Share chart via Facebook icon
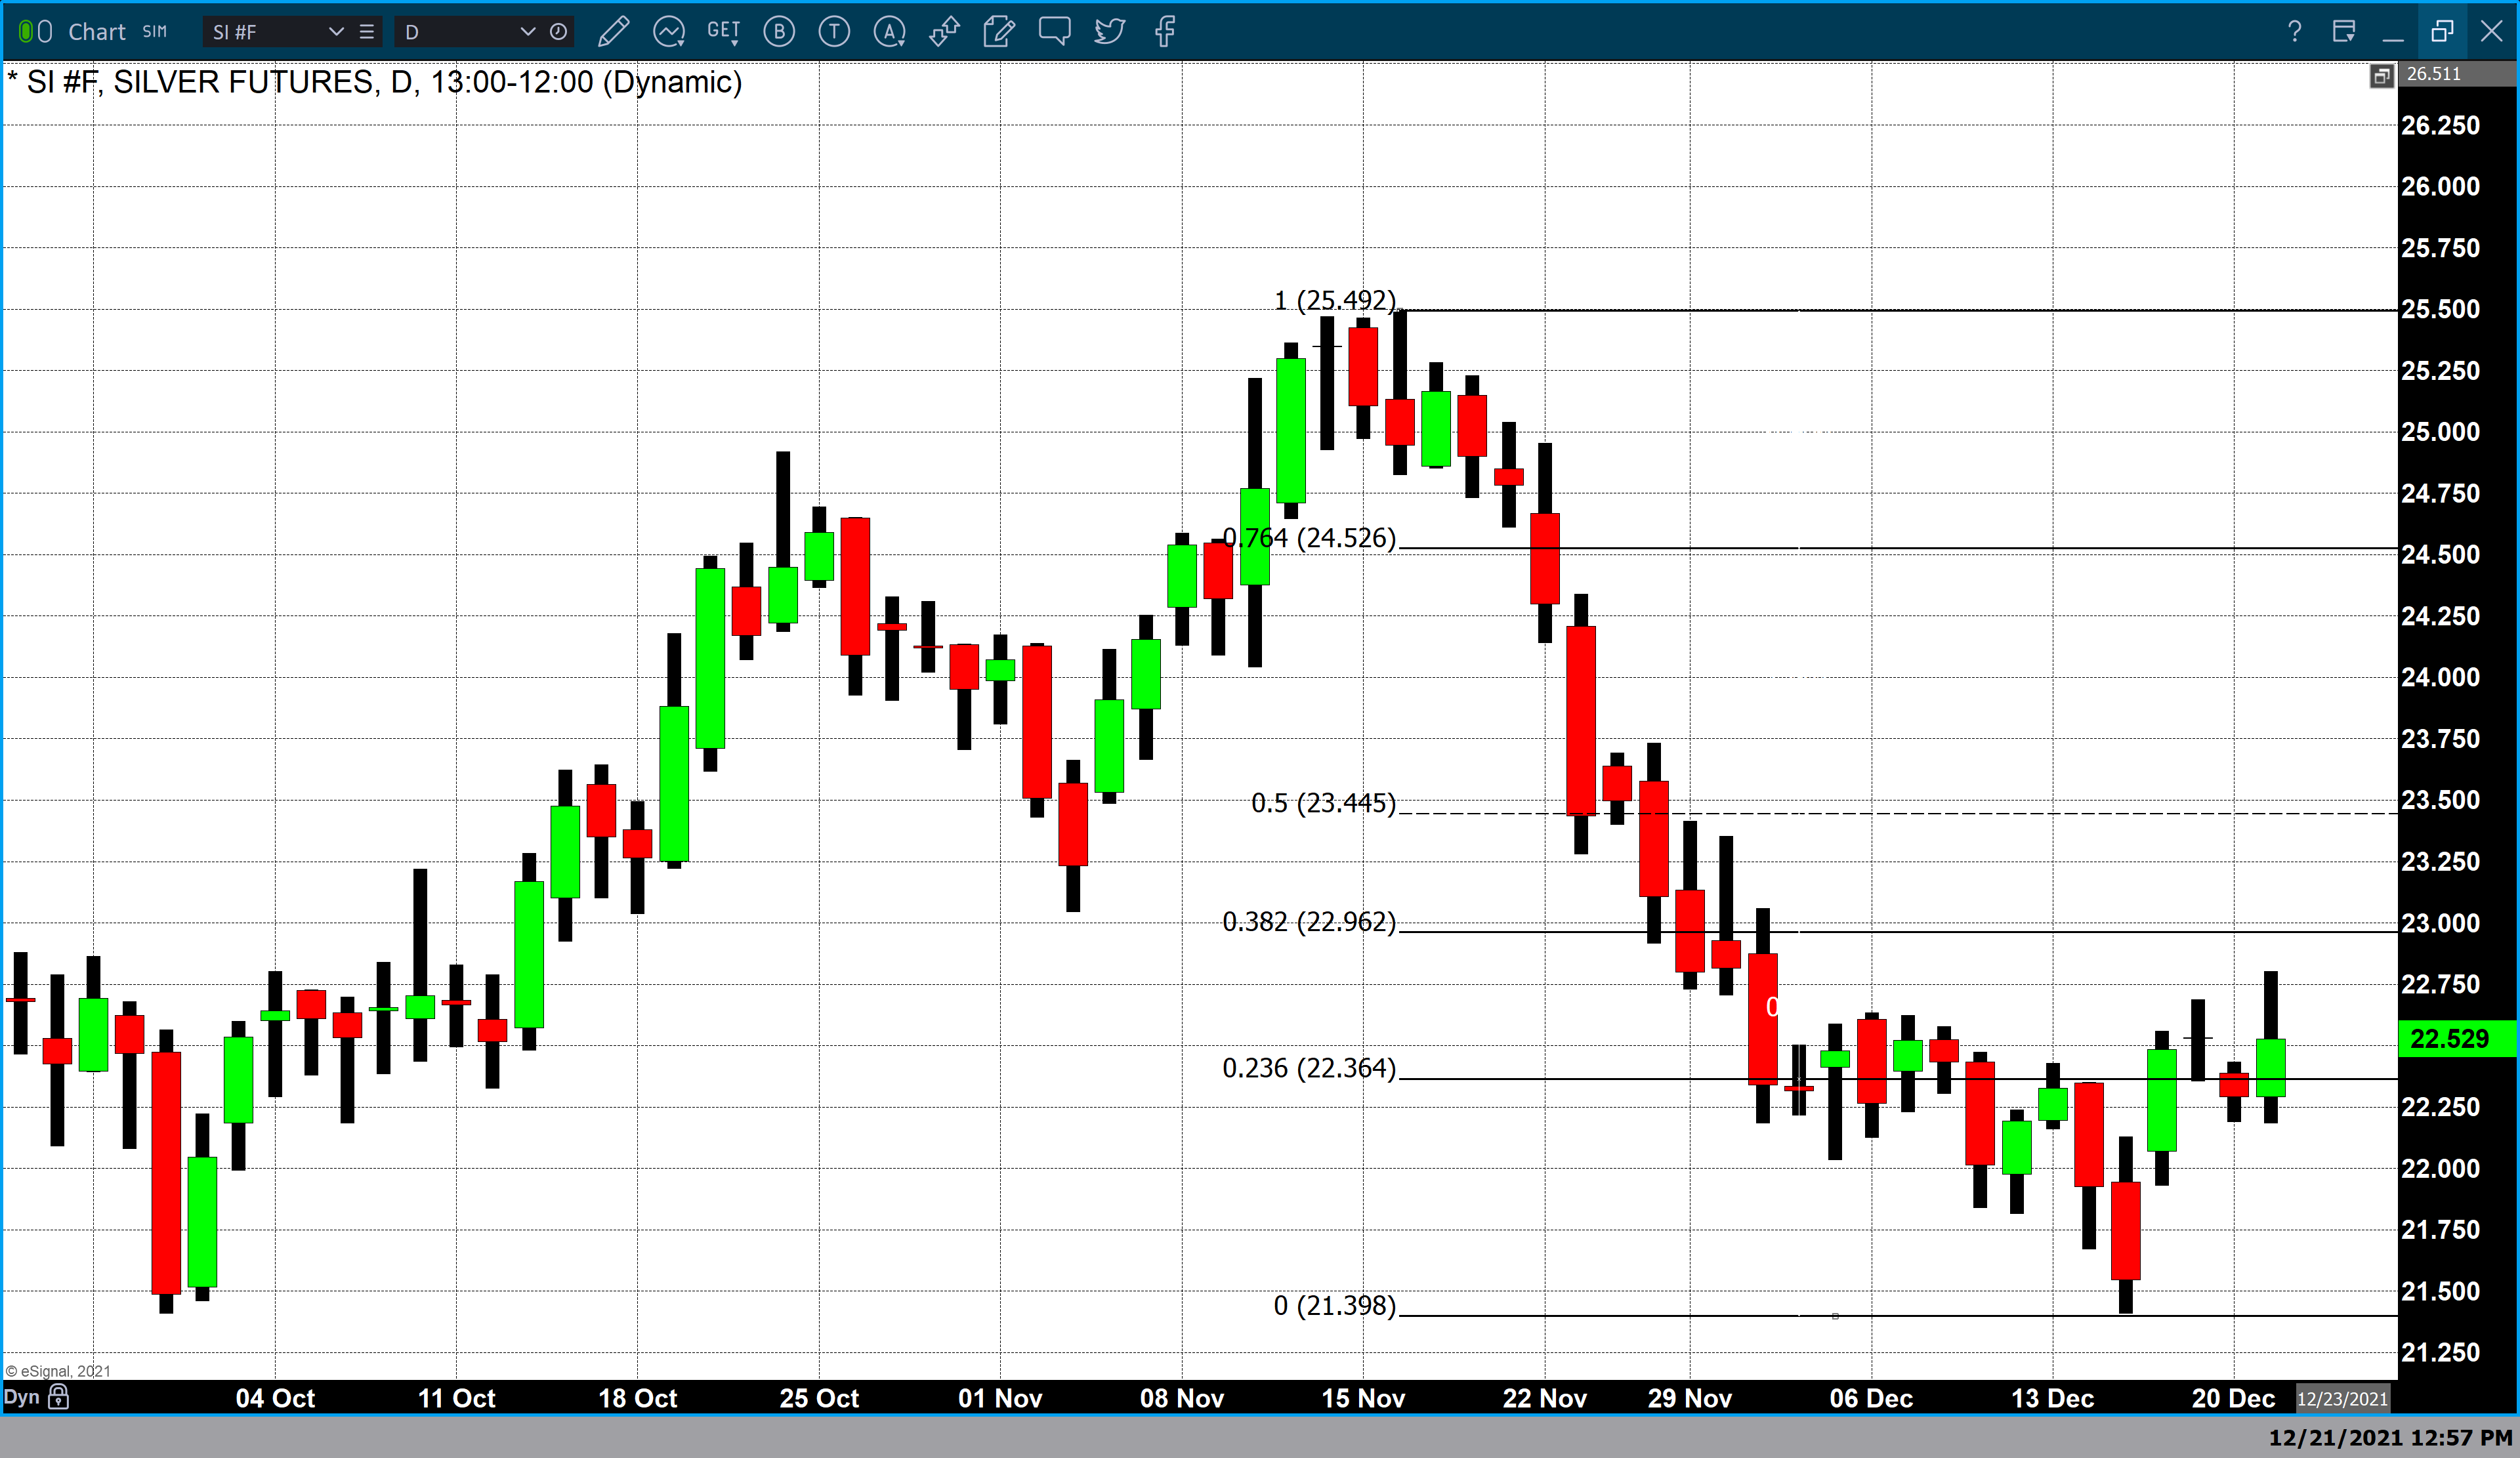The height and width of the screenshot is (1458, 2520). coord(1164,32)
